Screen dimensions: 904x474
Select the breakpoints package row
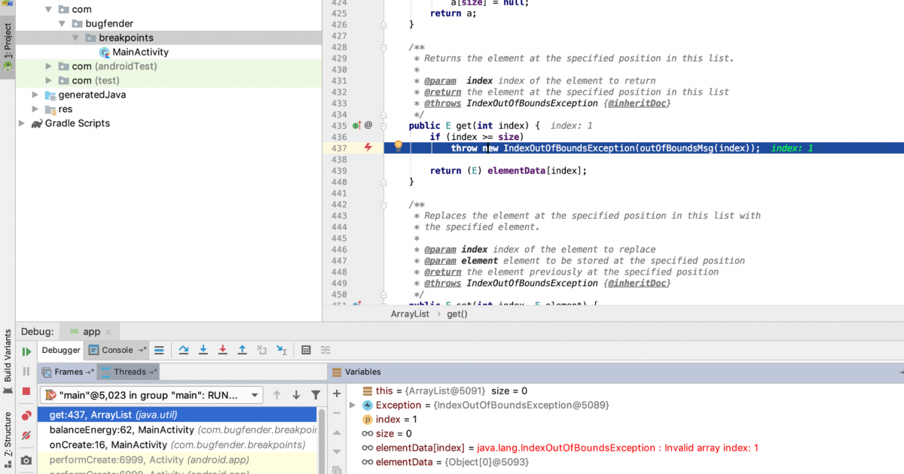click(x=169, y=38)
